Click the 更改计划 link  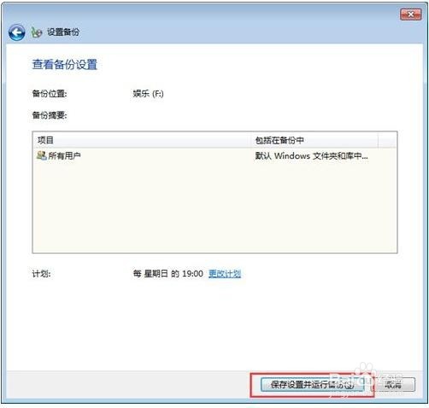(225, 274)
